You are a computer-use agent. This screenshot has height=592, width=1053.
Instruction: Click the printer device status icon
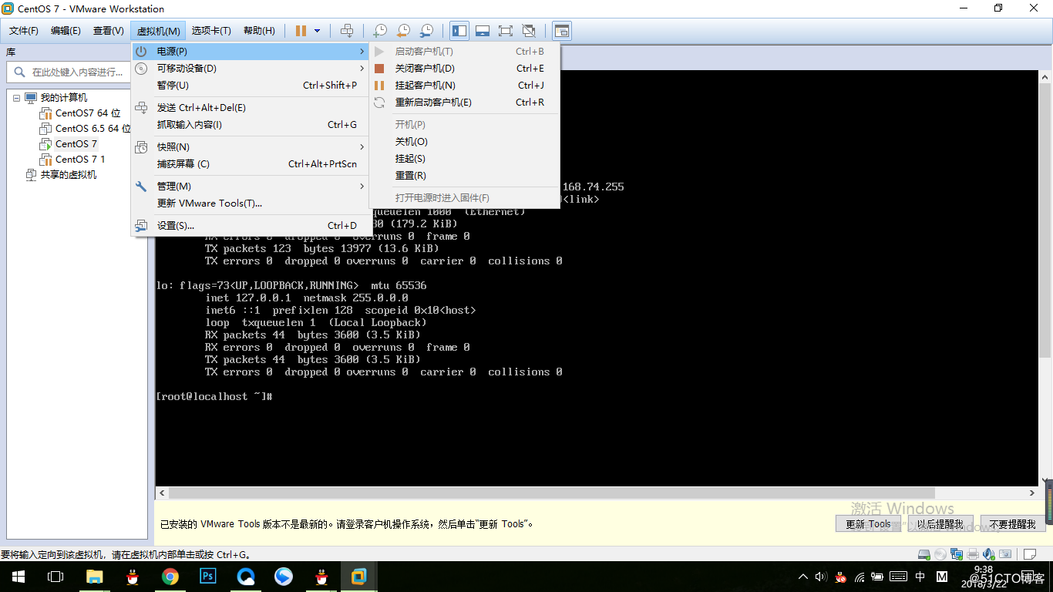973,554
